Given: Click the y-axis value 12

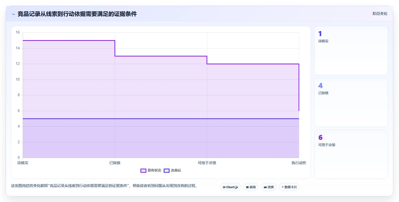Looking at the screenshot, I should [x=18, y=64].
